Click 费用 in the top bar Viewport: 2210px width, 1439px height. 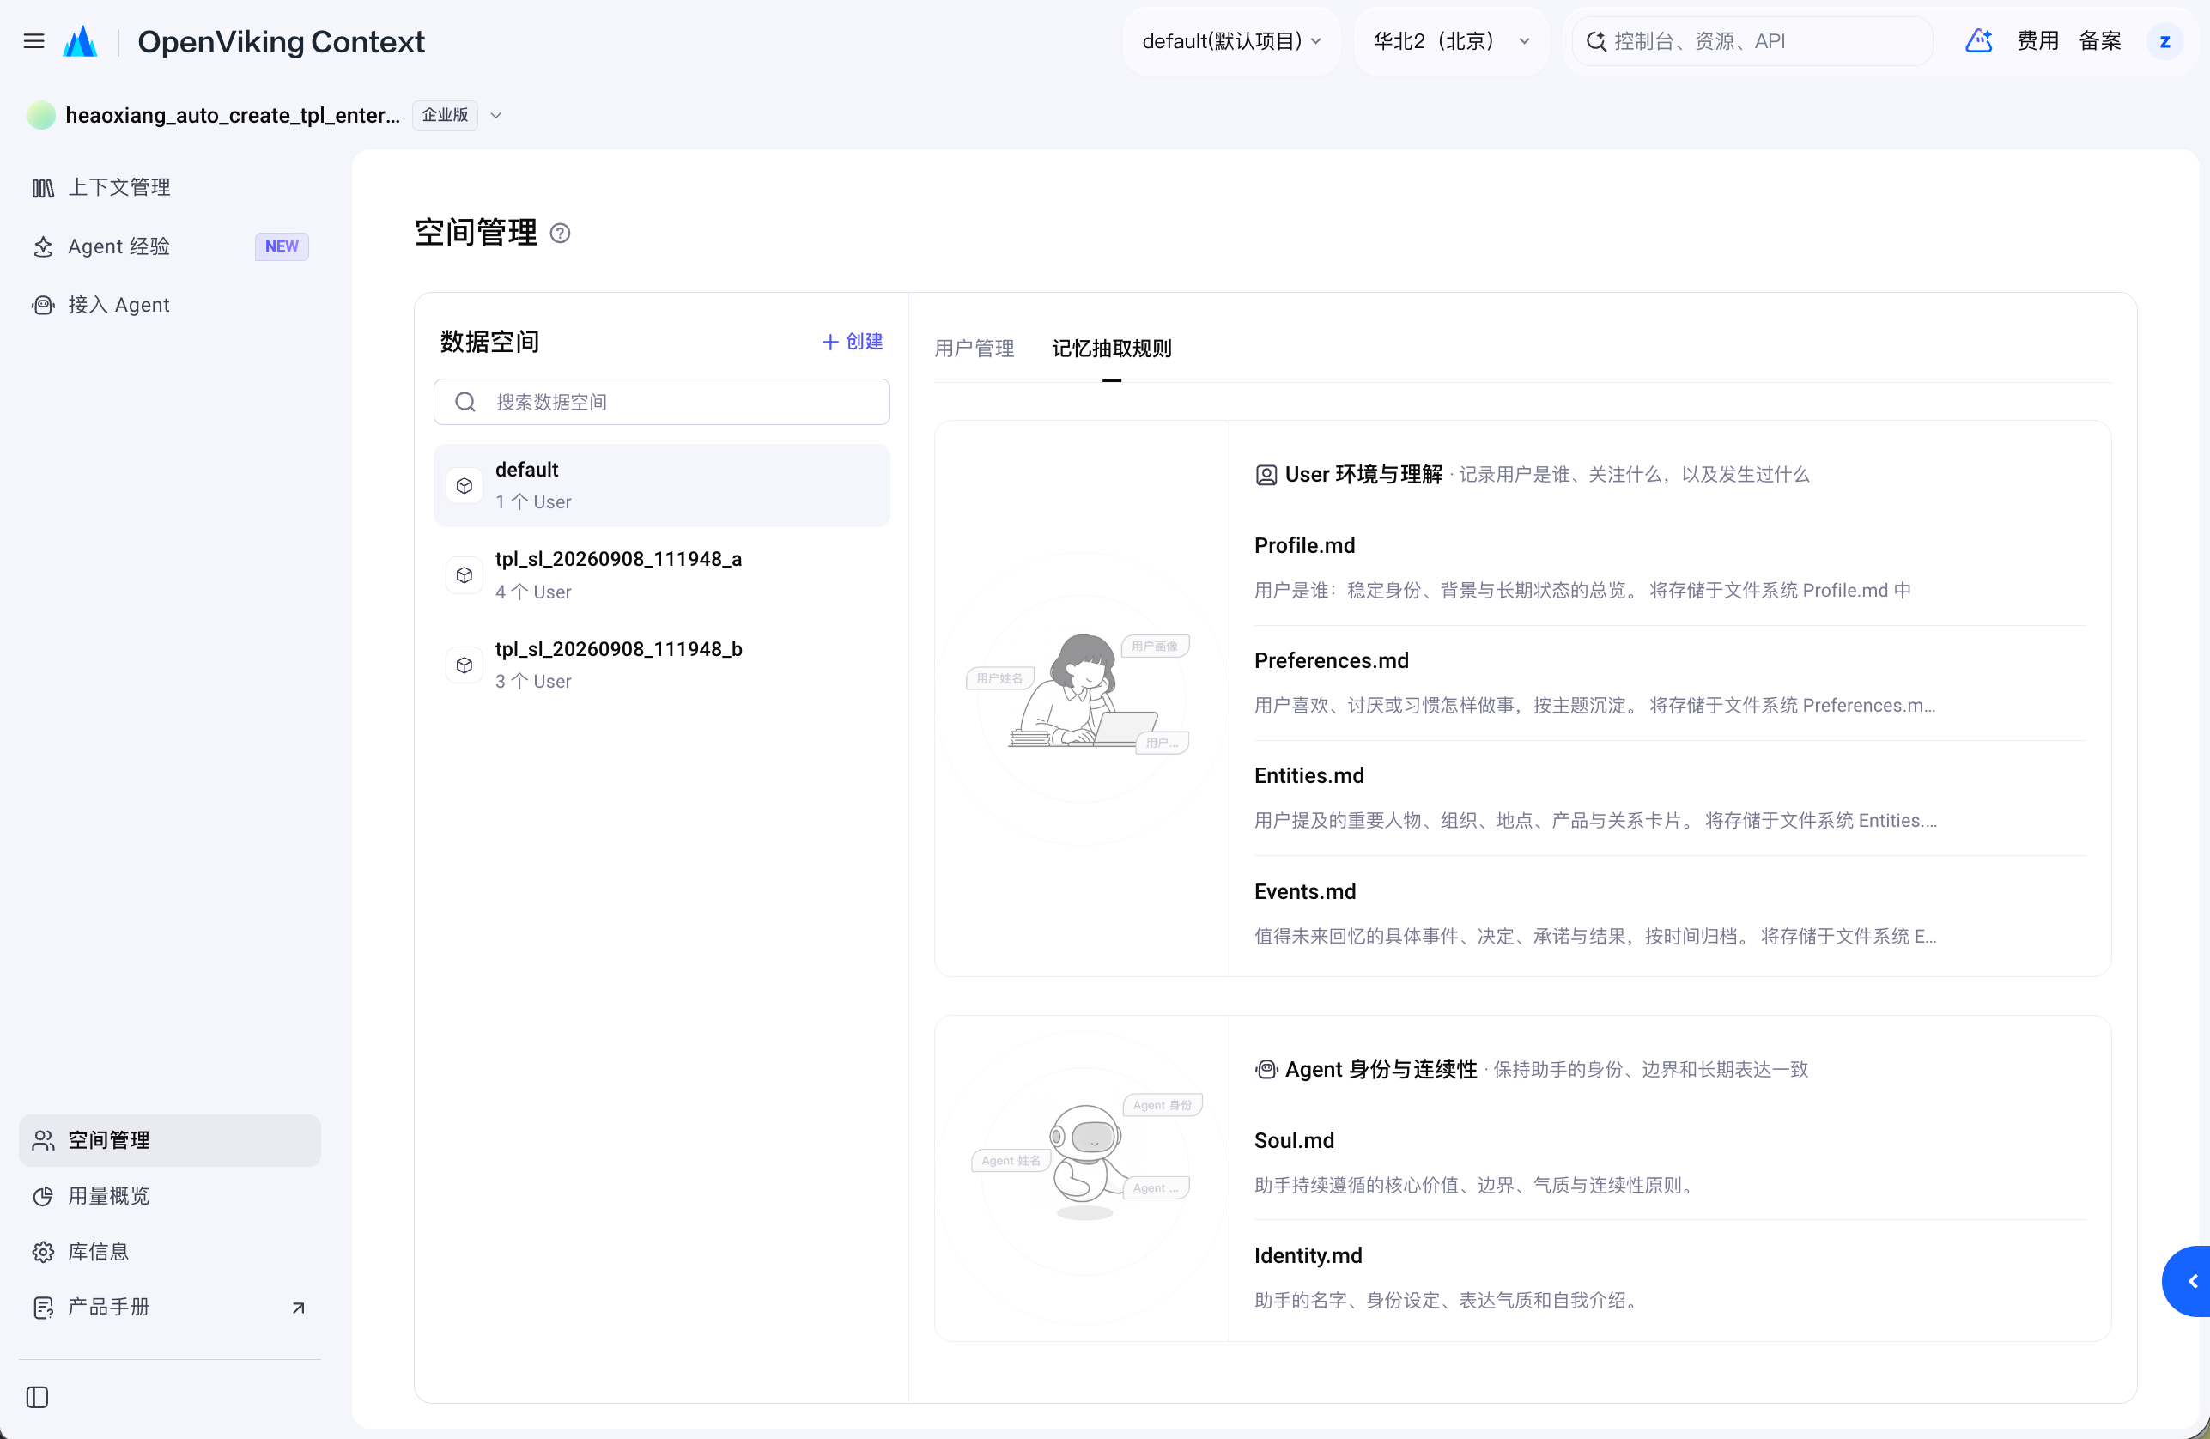pos(2037,41)
